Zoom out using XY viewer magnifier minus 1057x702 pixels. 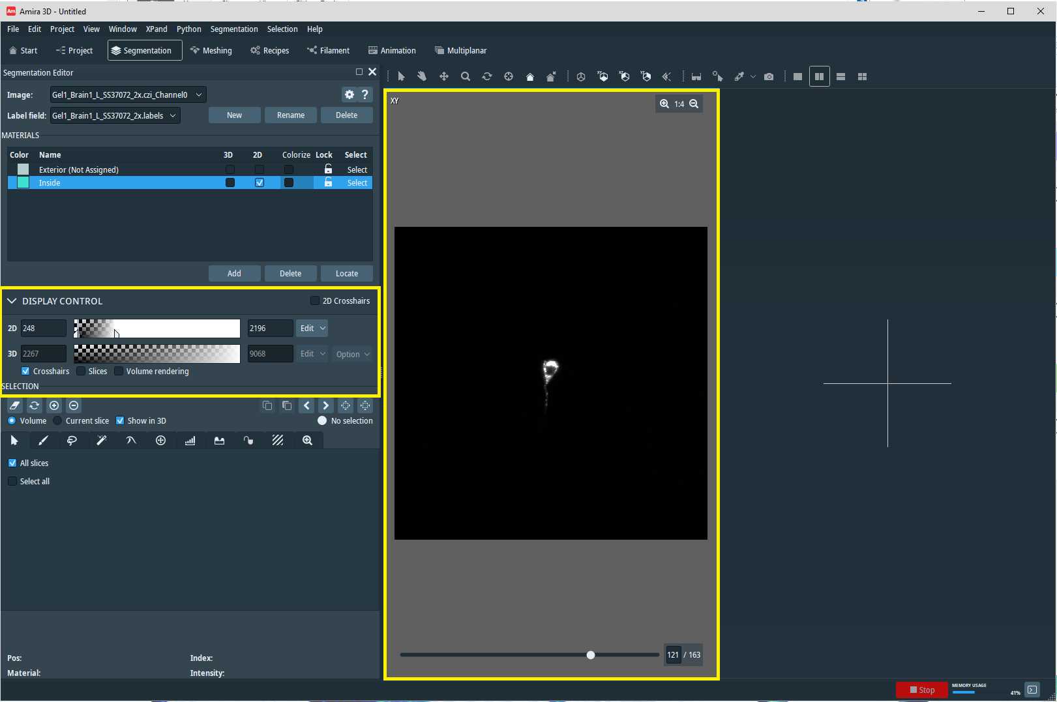[x=694, y=104]
